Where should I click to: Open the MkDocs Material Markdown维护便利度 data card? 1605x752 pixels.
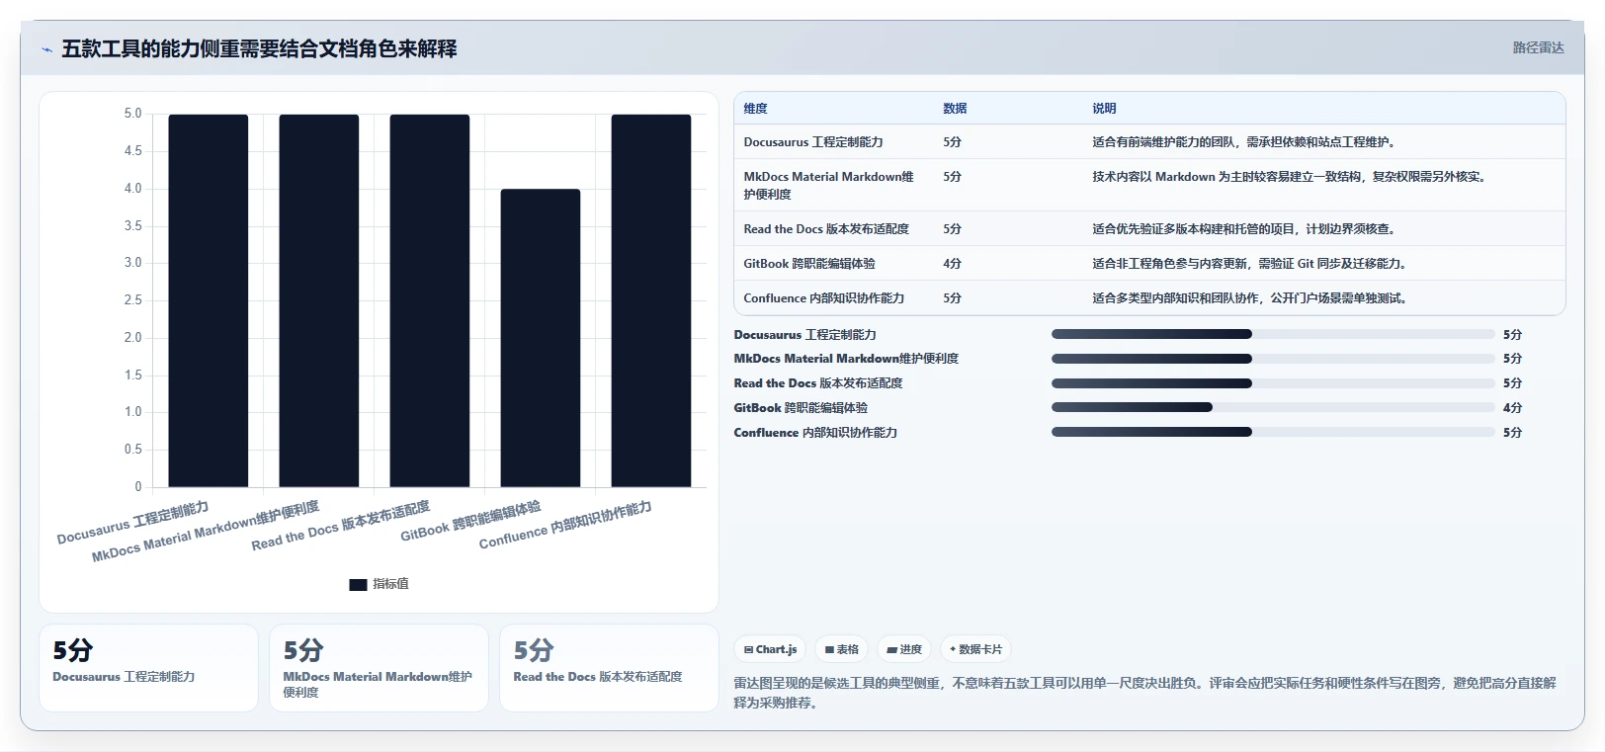coord(379,667)
